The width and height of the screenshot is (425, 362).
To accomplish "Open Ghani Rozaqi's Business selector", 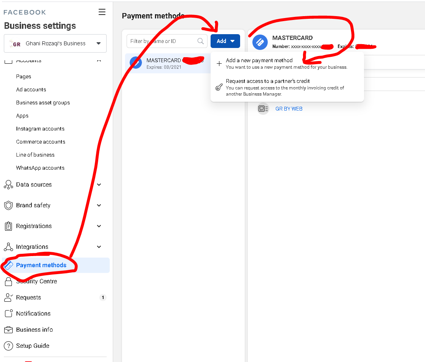I will pos(55,43).
